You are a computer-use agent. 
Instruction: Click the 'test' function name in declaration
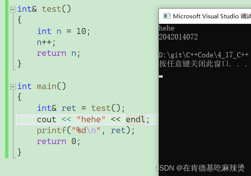[x=52, y=9]
